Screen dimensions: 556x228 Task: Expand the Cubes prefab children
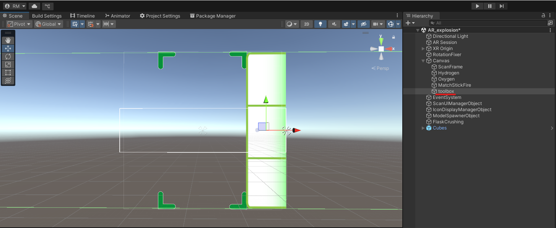click(423, 128)
